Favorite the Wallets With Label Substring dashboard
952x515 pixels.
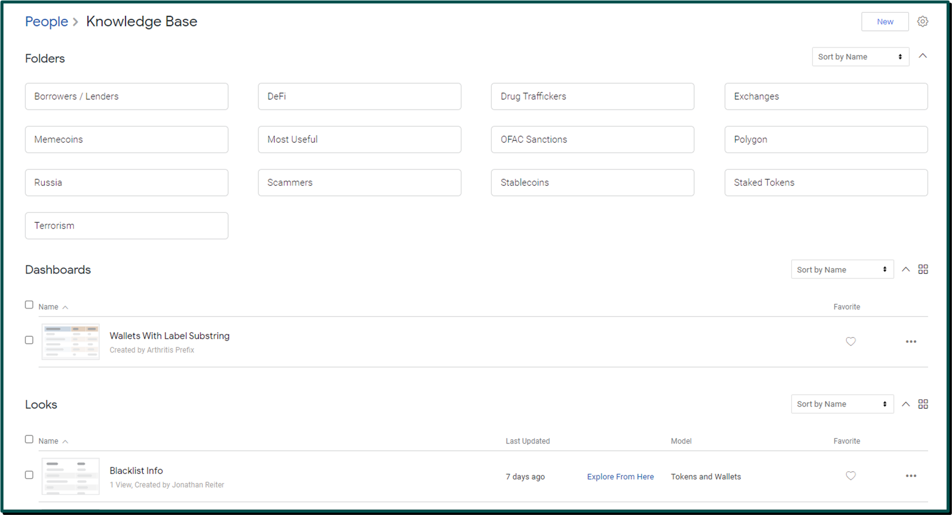click(850, 341)
